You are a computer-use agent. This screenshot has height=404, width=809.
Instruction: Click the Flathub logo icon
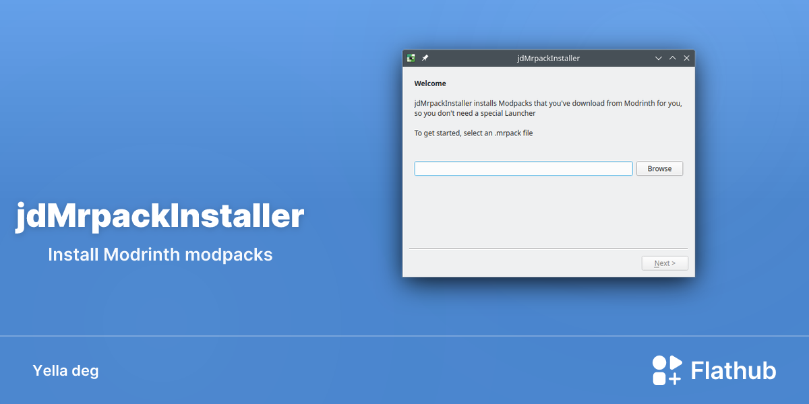click(x=667, y=370)
